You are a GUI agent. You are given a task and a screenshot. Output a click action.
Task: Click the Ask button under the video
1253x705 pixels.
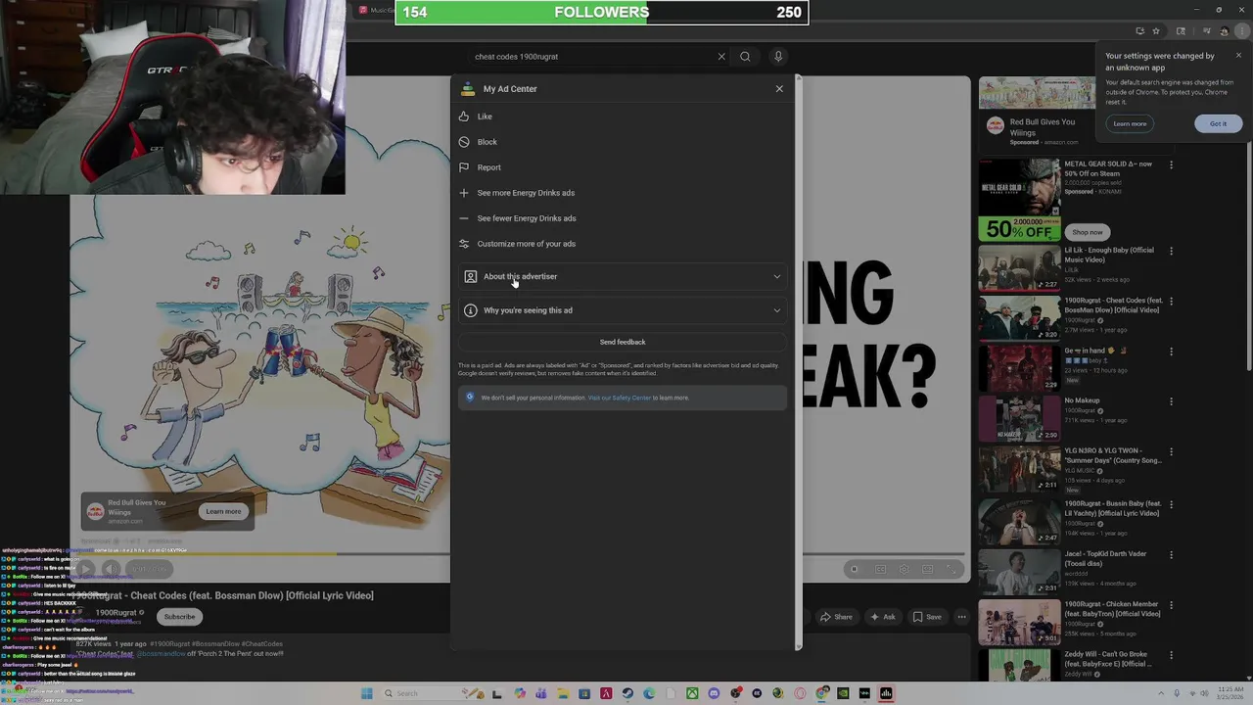pos(882,617)
